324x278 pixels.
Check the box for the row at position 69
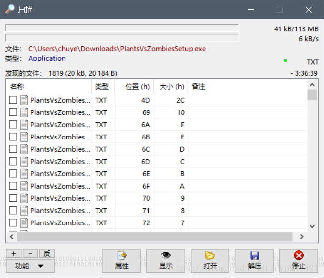click(x=13, y=112)
